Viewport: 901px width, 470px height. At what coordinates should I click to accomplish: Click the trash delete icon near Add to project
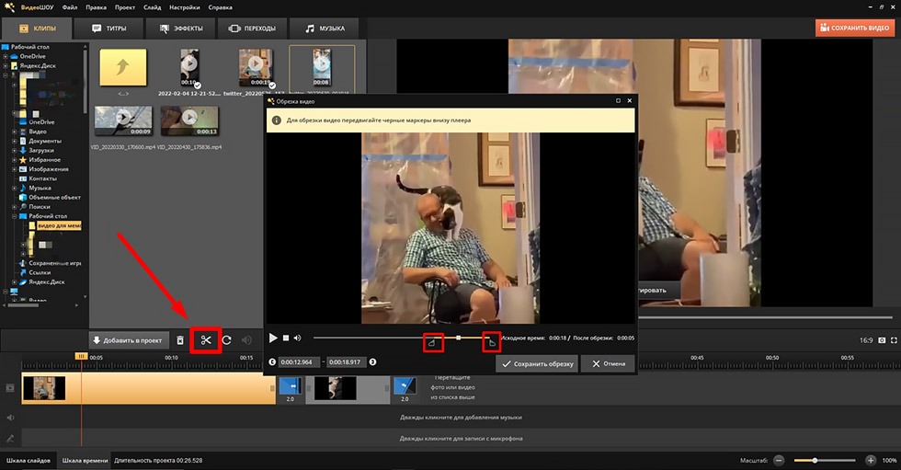click(x=180, y=340)
